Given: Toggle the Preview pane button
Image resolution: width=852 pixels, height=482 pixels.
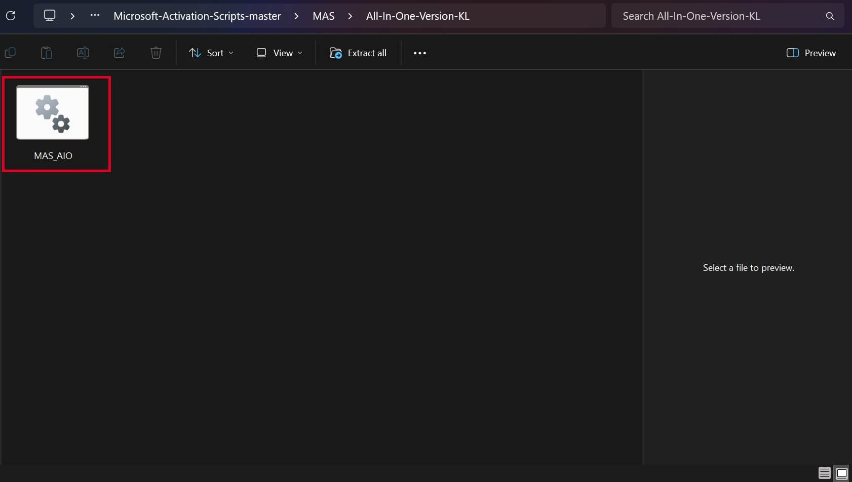Looking at the screenshot, I should tap(811, 53).
